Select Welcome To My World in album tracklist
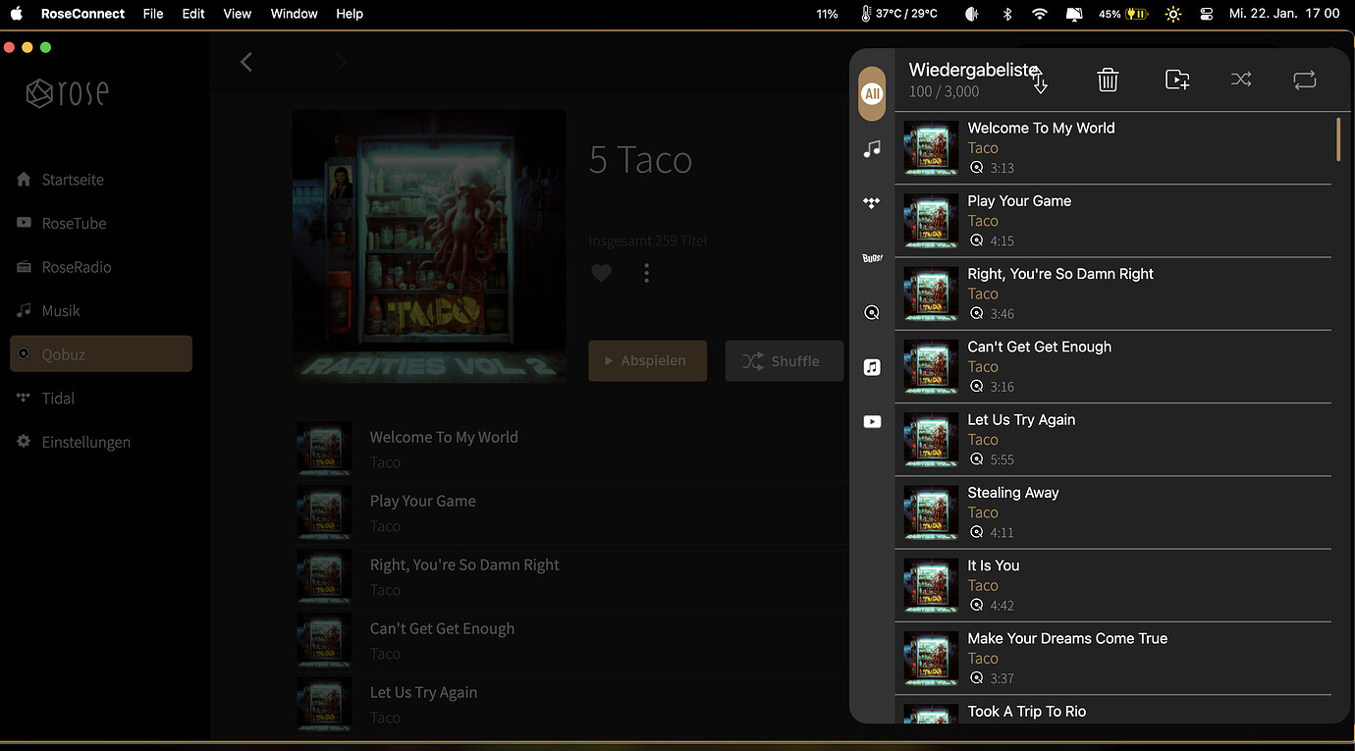 pos(569,449)
